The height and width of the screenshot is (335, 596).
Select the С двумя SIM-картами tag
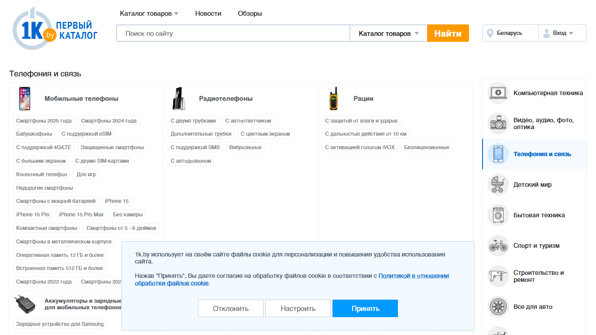coord(102,161)
